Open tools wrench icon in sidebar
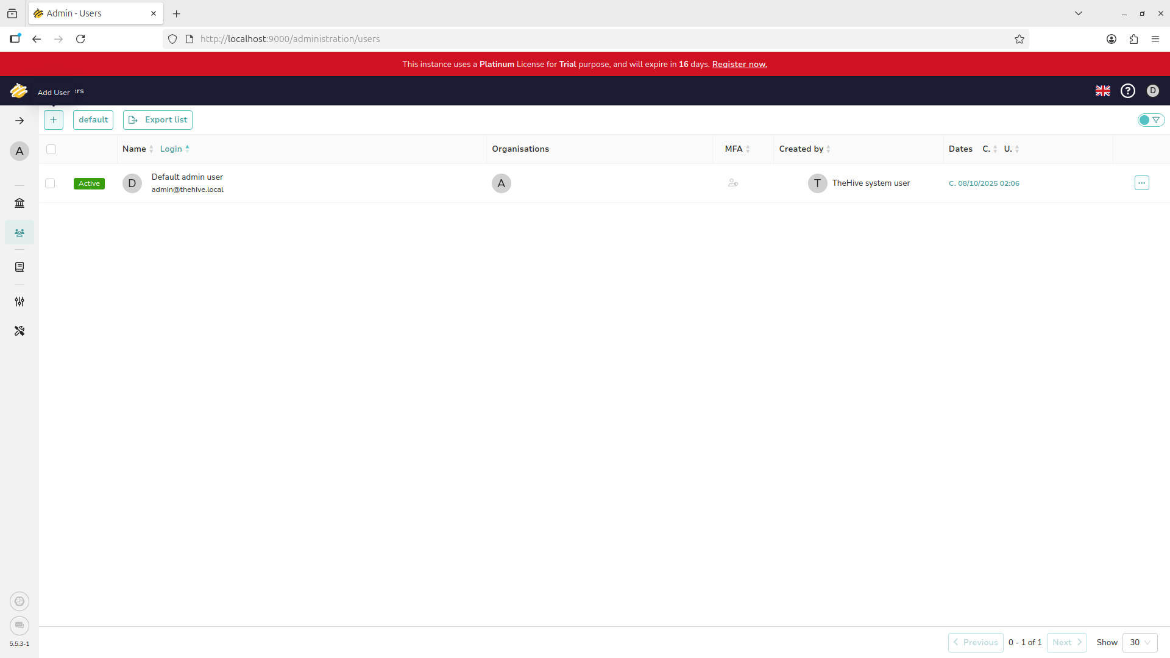The height and width of the screenshot is (658, 1170). (19, 331)
